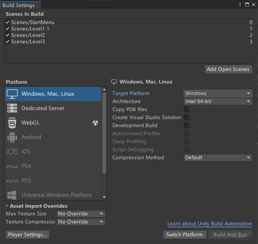Click the Build And Run button

tap(230, 235)
